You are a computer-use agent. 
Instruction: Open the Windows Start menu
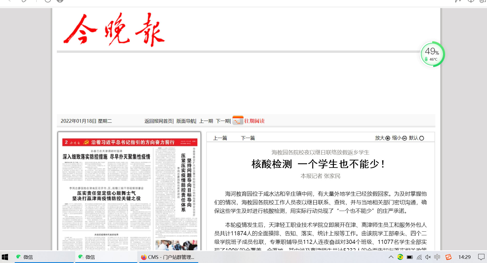tap(5, 257)
